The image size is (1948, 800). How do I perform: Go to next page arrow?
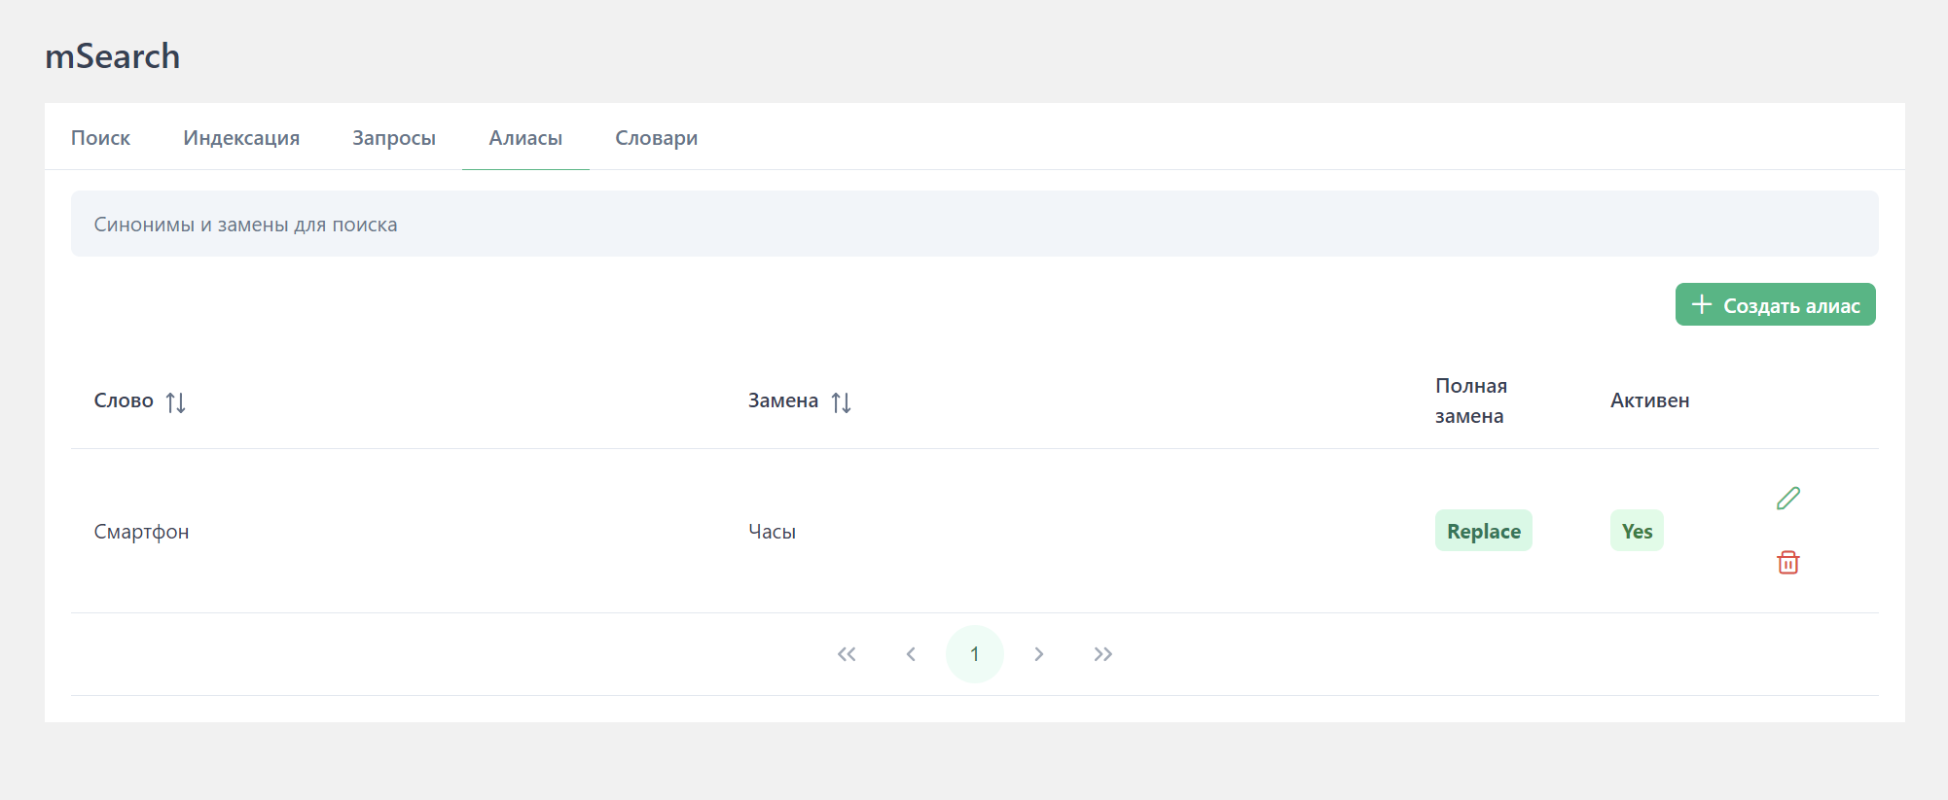click(1038, 654)
